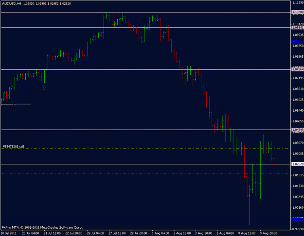Screen dimensions: 304x236
Task: Select the '#53475203 sell' order label
Action: point(14,147)
